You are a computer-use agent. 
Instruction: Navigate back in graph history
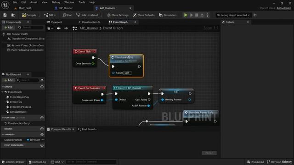tap(59, 28)
